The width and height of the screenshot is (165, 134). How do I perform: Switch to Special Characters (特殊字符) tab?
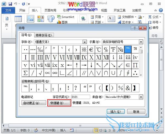click(44, 35)
